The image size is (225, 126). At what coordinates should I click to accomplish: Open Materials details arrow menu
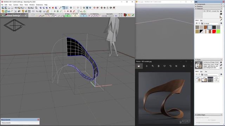[221, 23]
